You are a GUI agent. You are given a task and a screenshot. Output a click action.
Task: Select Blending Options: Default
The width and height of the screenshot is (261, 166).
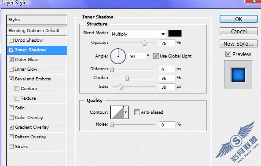tap(37, 31)
